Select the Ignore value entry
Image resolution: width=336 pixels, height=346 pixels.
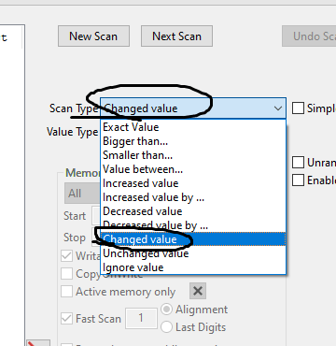click(x=193, y=267)
